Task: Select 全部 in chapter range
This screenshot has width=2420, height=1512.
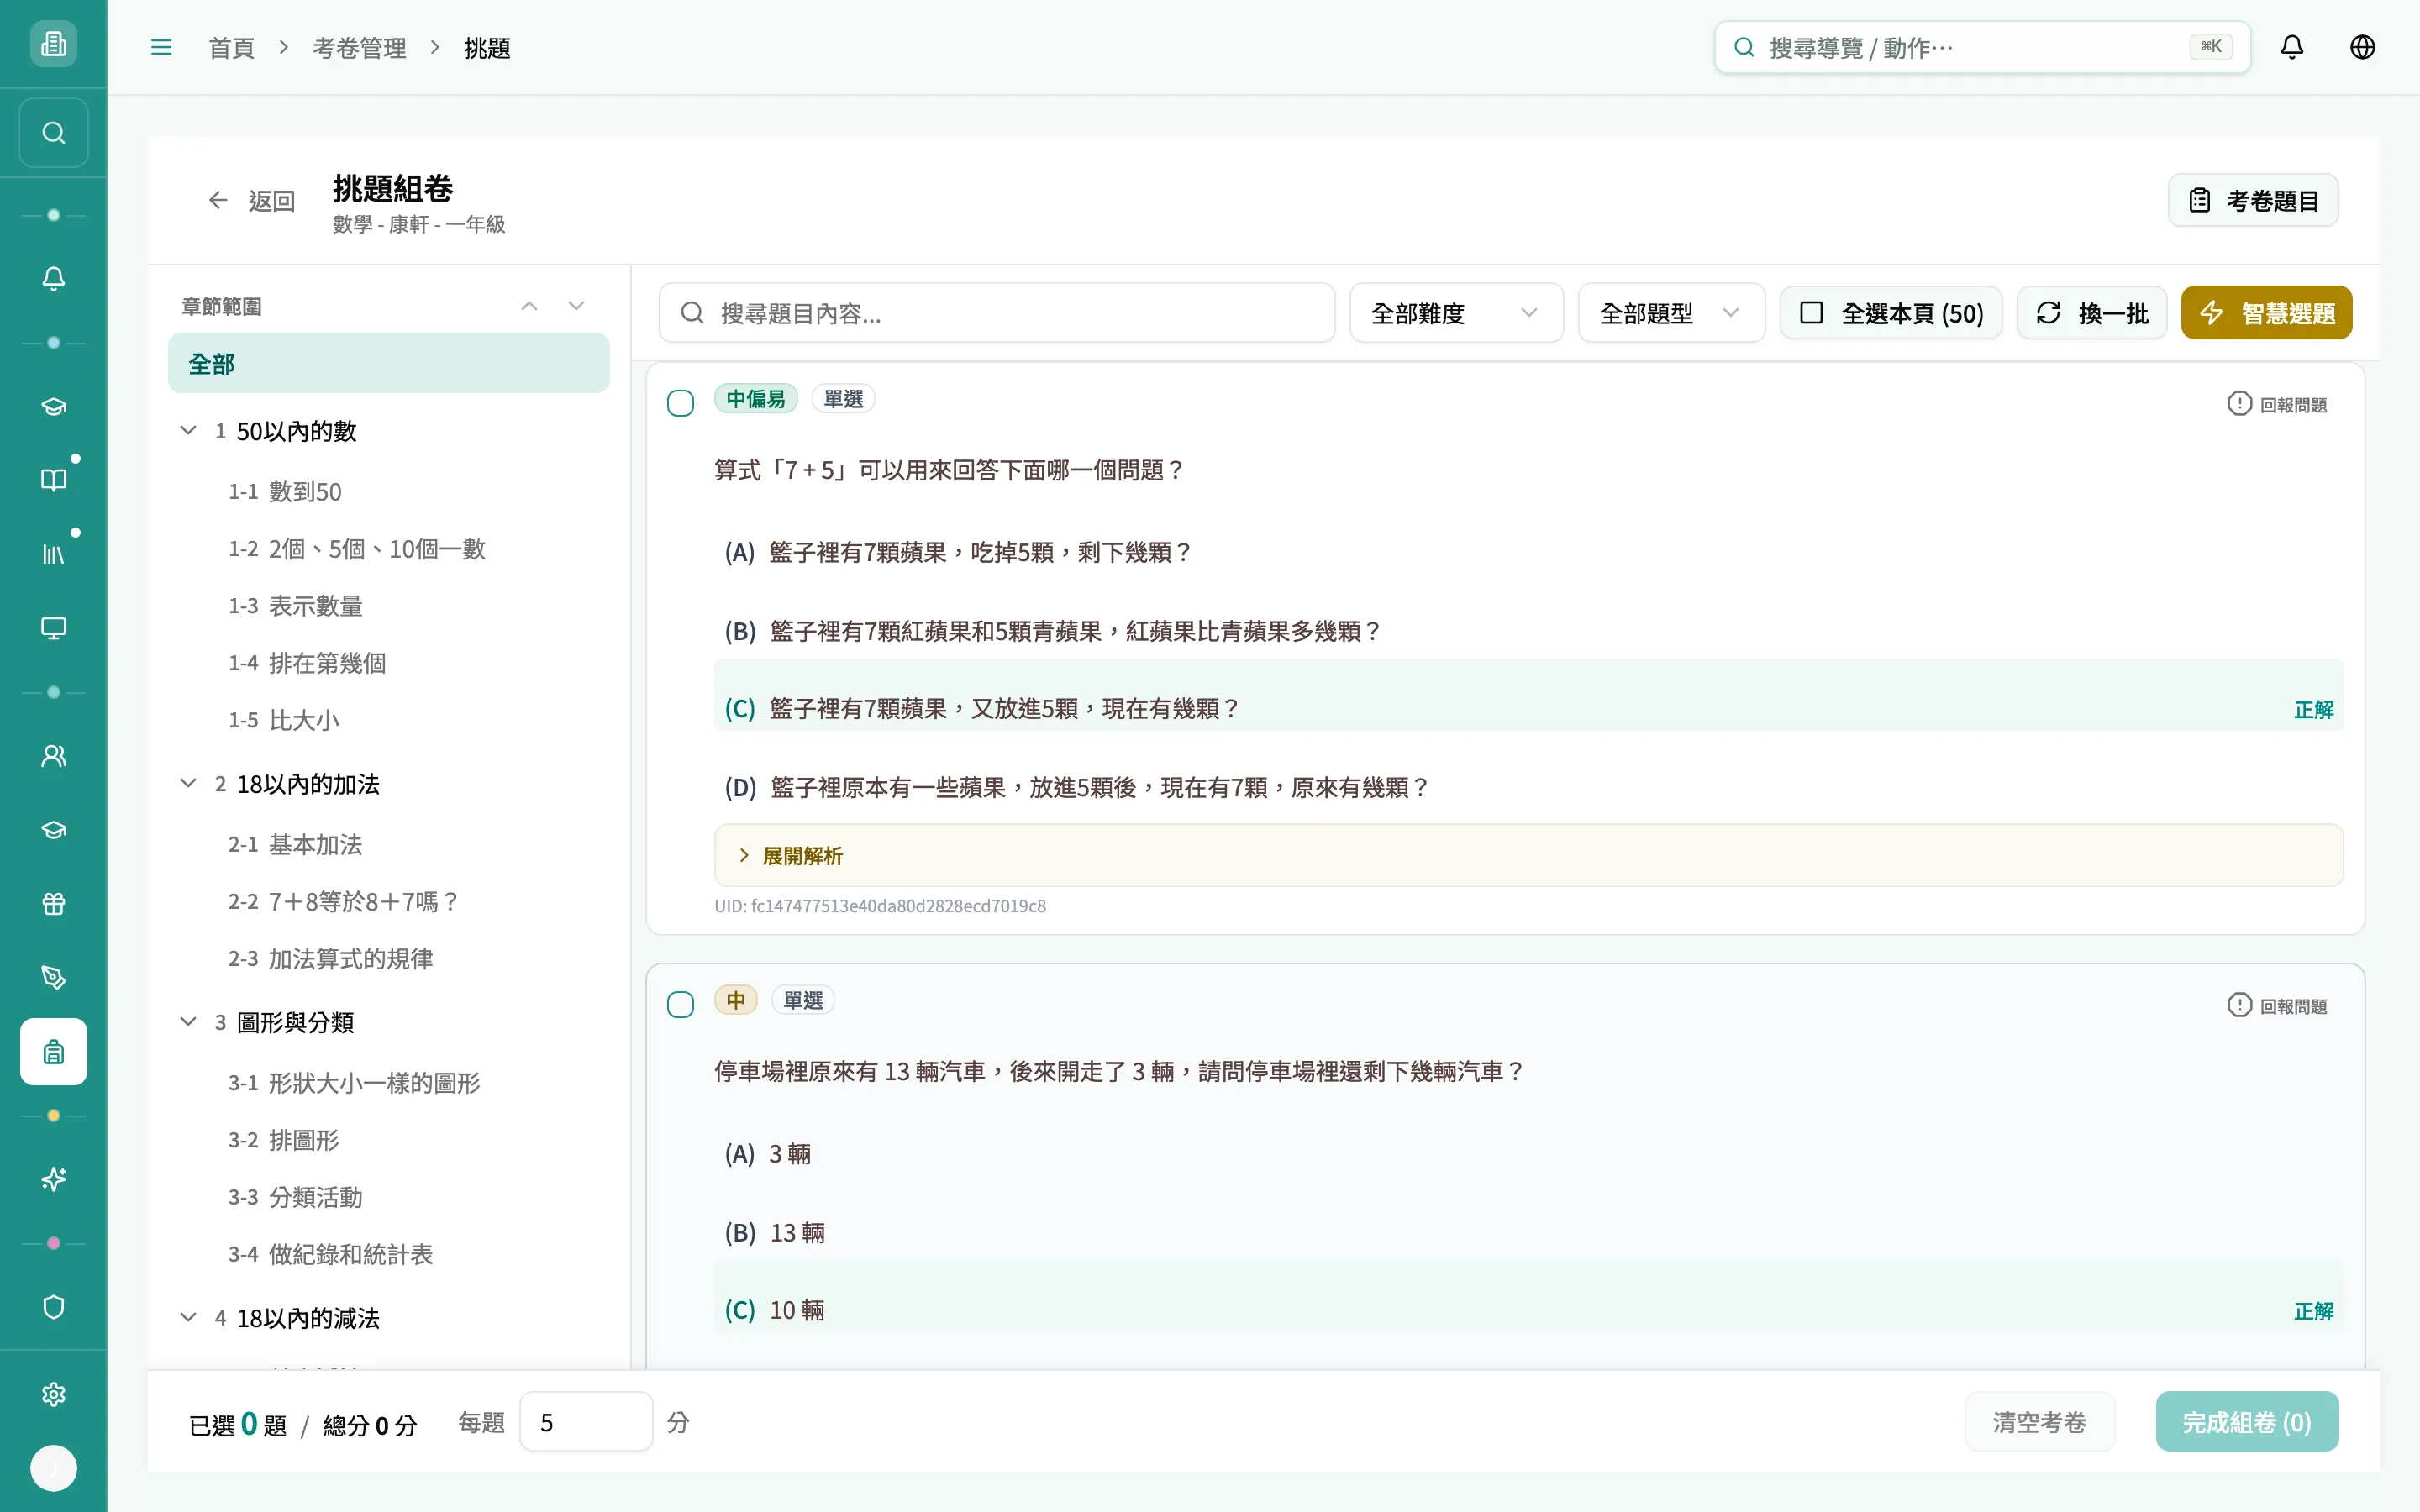Action: pyautogui.click(x=389, y=363)
